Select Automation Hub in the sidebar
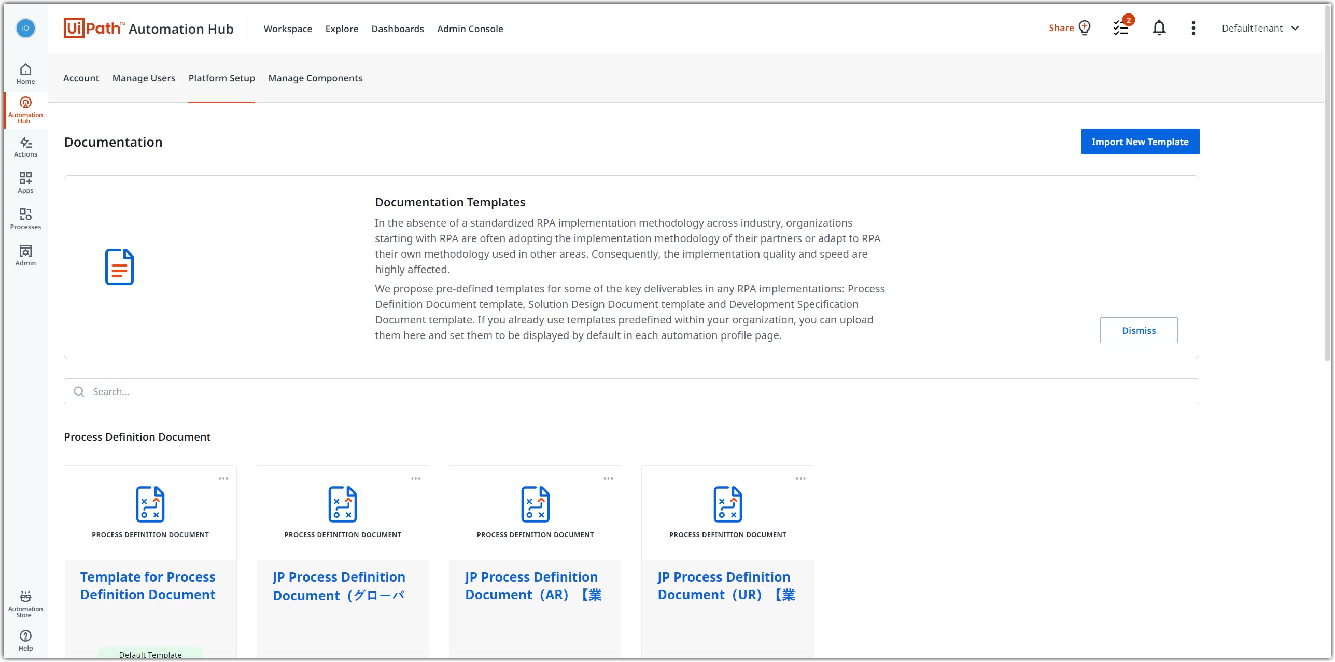1335x662 pixels. pyautogui.click(x=25, y=110)
